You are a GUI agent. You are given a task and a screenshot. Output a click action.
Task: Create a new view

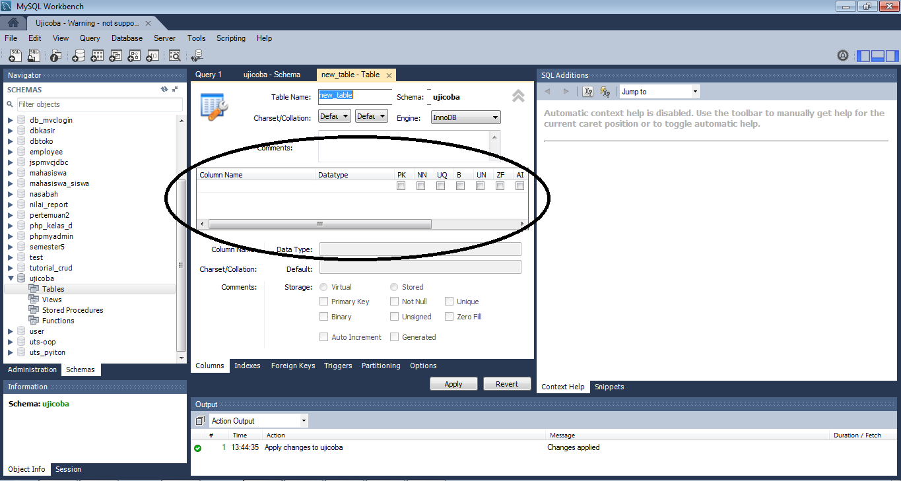point(116,55)
